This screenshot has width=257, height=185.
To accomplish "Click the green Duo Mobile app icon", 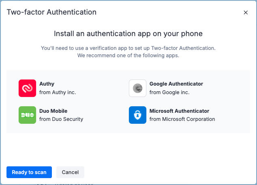I will point(27,115).
